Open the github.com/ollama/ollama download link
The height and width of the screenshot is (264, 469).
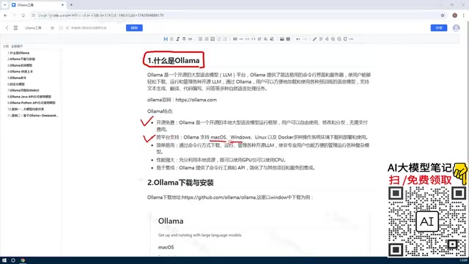[x=218, y=197]
